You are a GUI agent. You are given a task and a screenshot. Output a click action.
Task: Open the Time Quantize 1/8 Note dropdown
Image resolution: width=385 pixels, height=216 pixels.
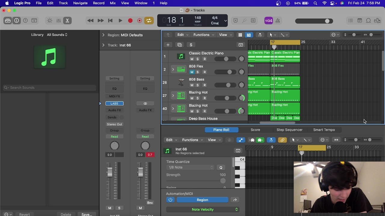(x=190, y=167)
